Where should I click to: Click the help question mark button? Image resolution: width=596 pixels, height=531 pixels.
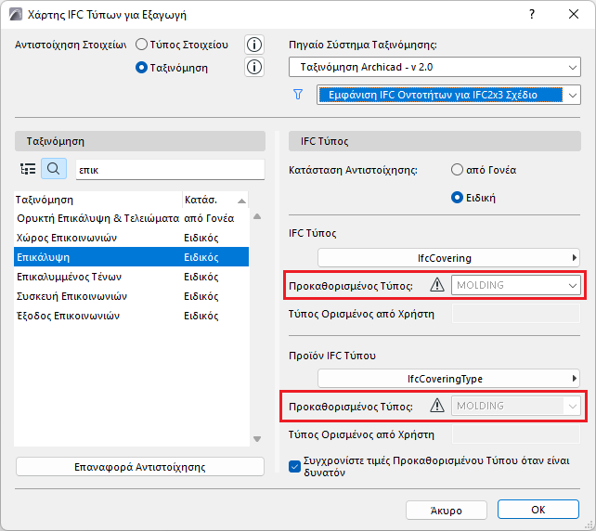(532, 15)
